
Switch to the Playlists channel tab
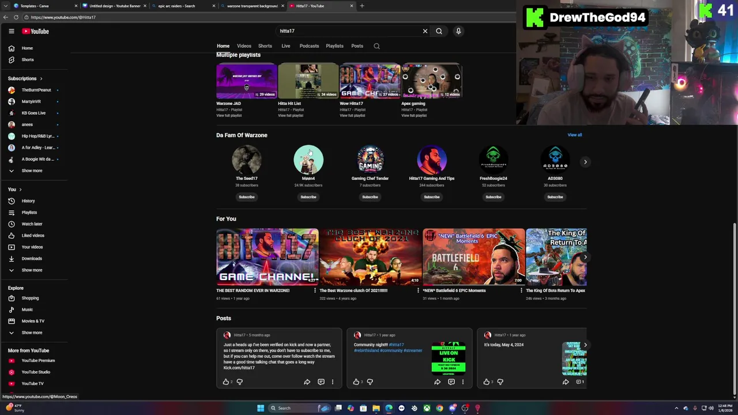(x=334, y=46)
